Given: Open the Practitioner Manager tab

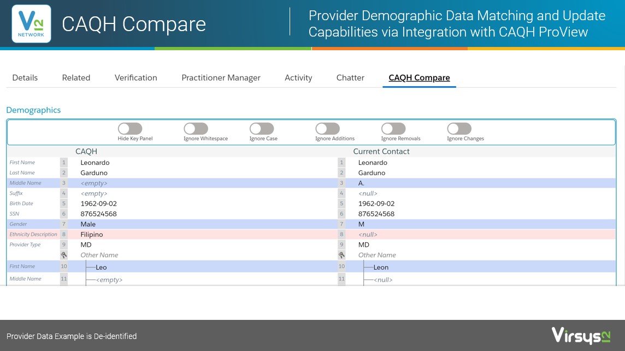Looking at the screenshot, I should pyautogui.click(x=221, y=78).
